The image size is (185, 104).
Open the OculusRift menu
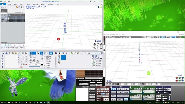(x=50, y=4)
